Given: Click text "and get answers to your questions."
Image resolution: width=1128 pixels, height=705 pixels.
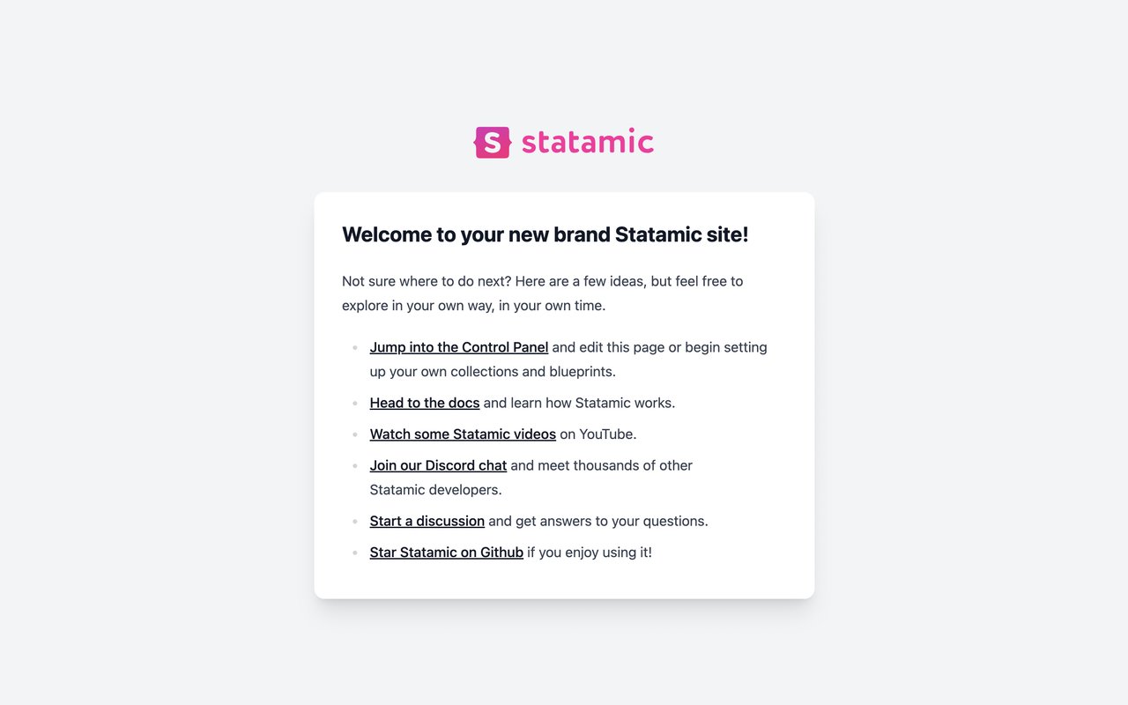Looking at the screenshot, I should [x=598, y=521].
